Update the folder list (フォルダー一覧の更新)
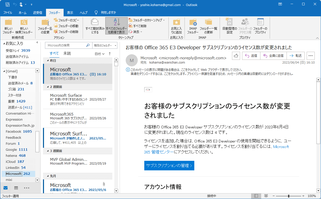Viewport: 321px width, 199px height. click(208, 26)
